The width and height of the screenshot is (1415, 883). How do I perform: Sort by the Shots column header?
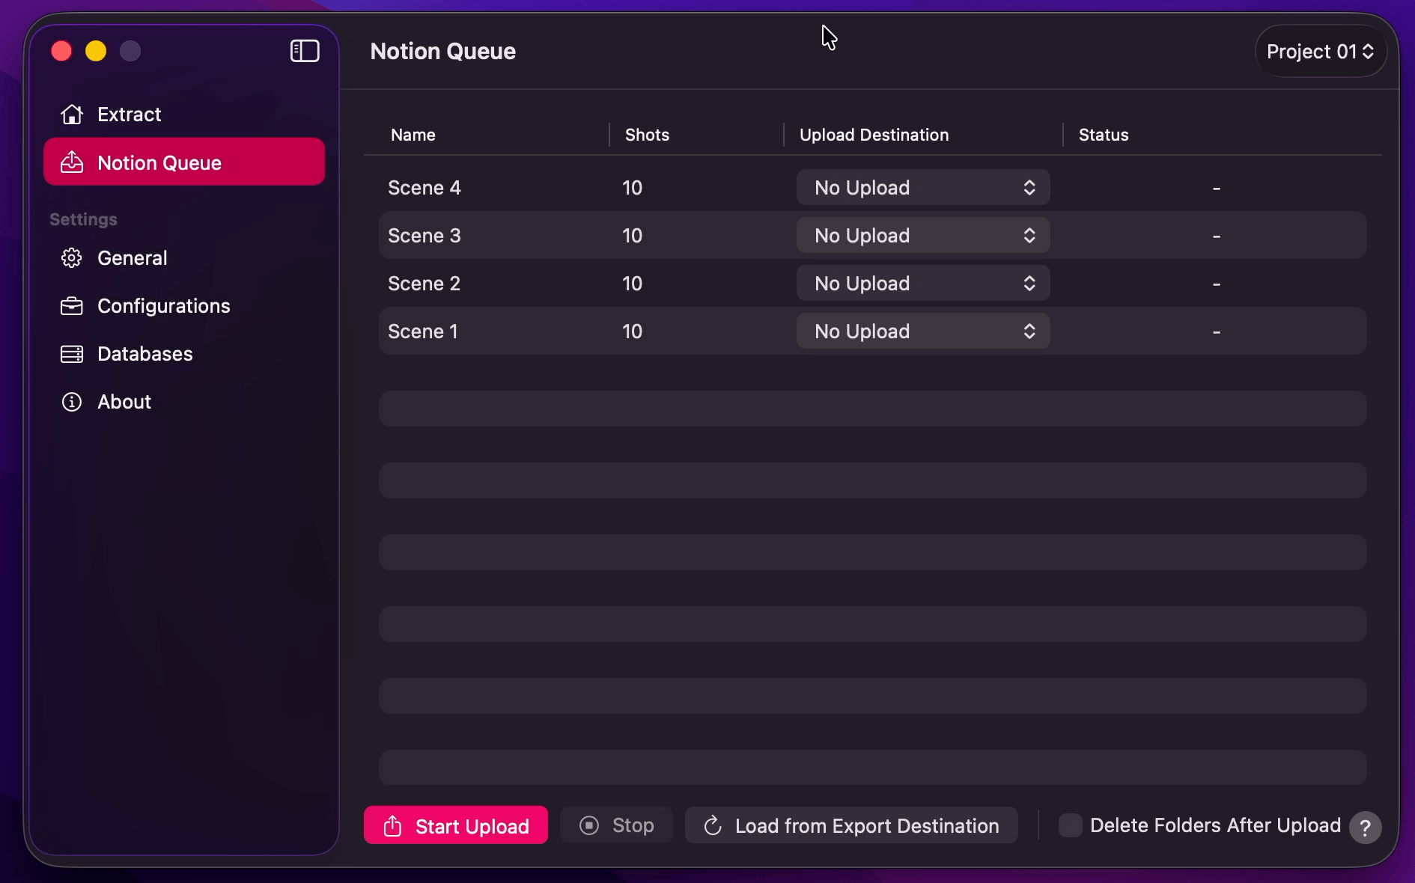pyautogui.click(x=647, y=135)
